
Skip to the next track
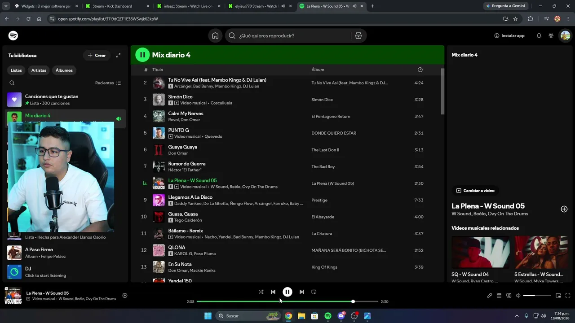[x=302, y=292]
